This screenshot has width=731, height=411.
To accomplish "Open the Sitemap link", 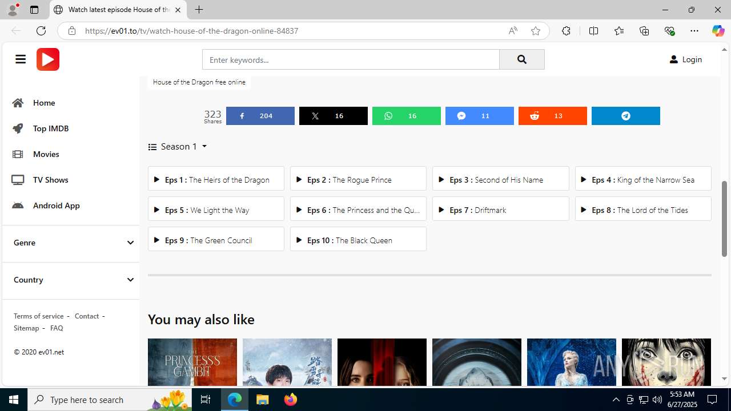I will pos(26,328).
